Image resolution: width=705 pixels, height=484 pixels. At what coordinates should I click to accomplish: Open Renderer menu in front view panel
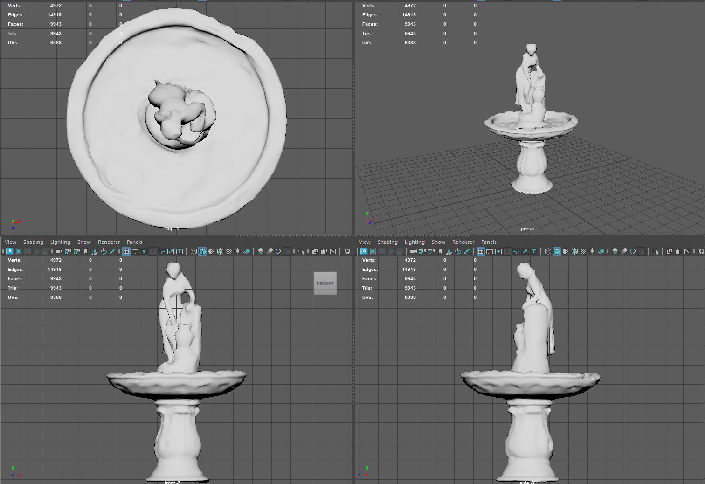tap(109, 242)
